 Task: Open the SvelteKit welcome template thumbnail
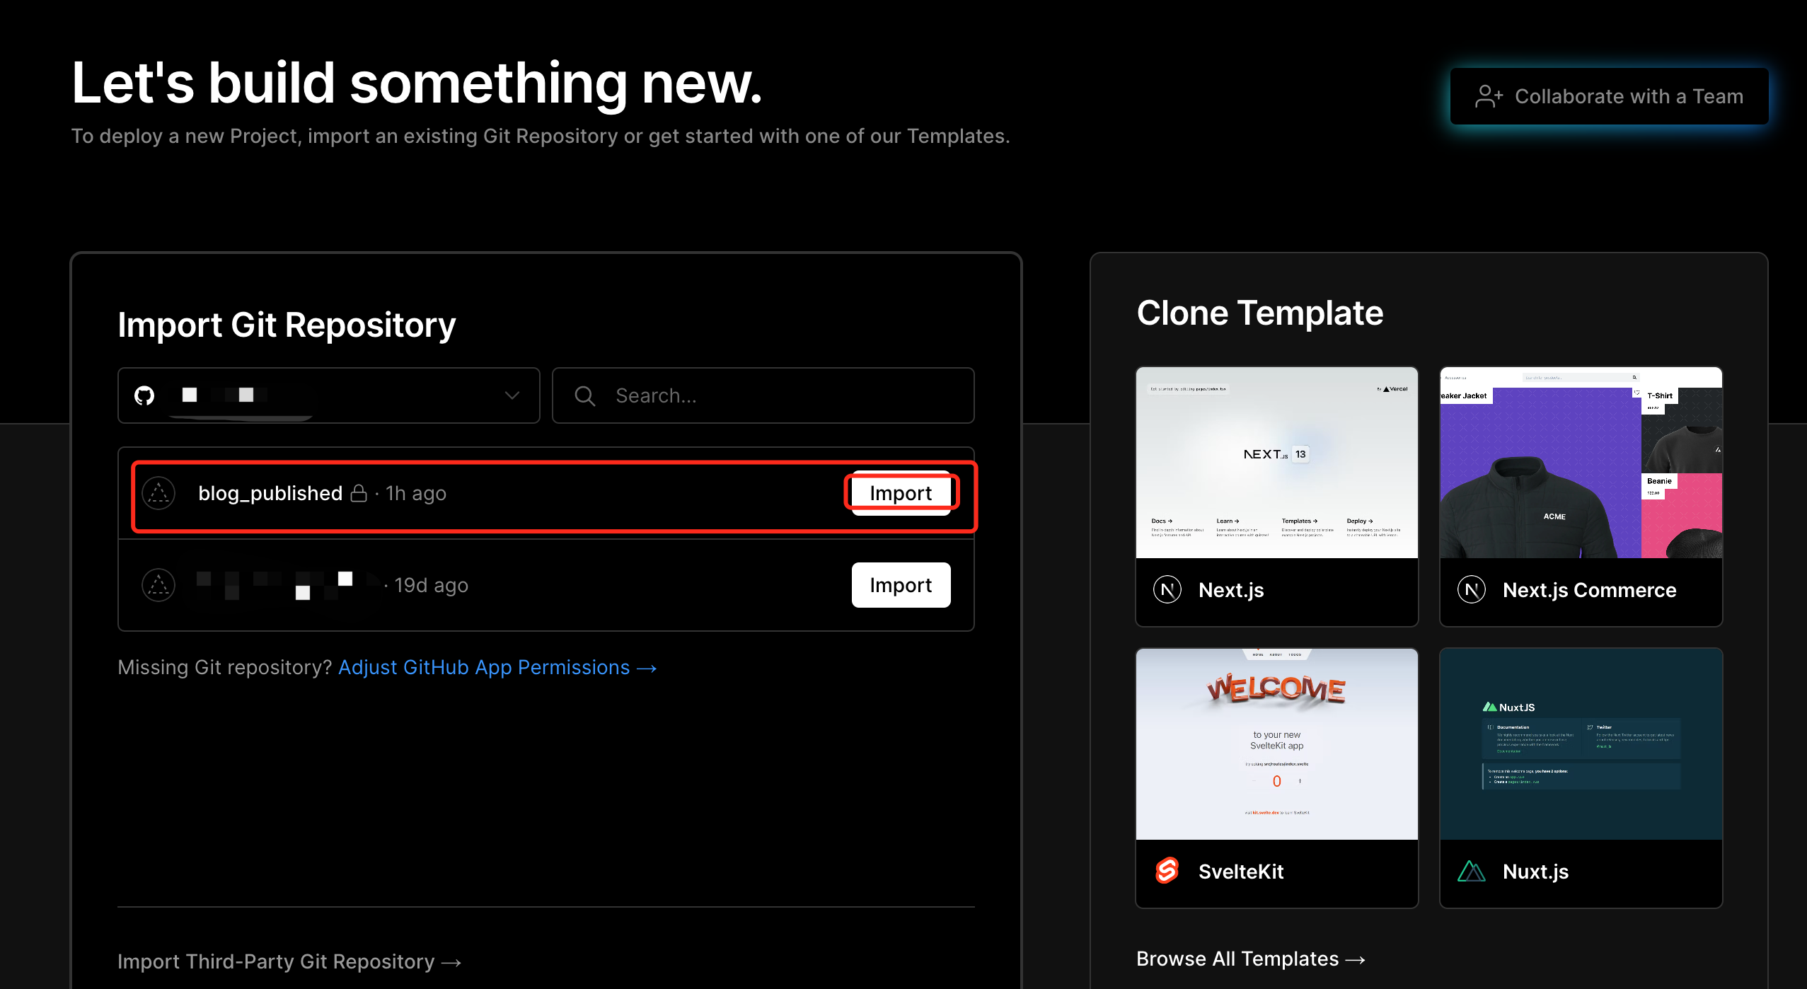tap(1276, 744)
